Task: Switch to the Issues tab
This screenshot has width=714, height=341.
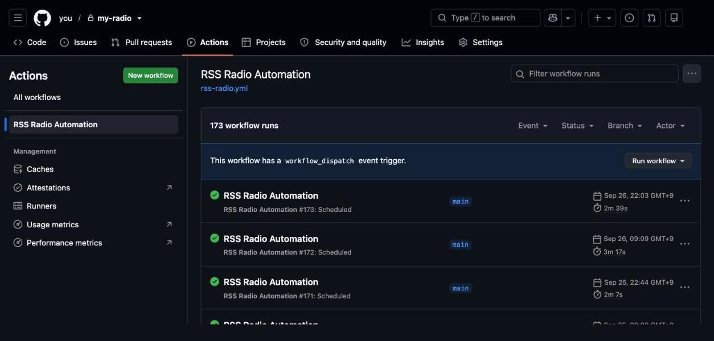Action: tap(79, 42)
